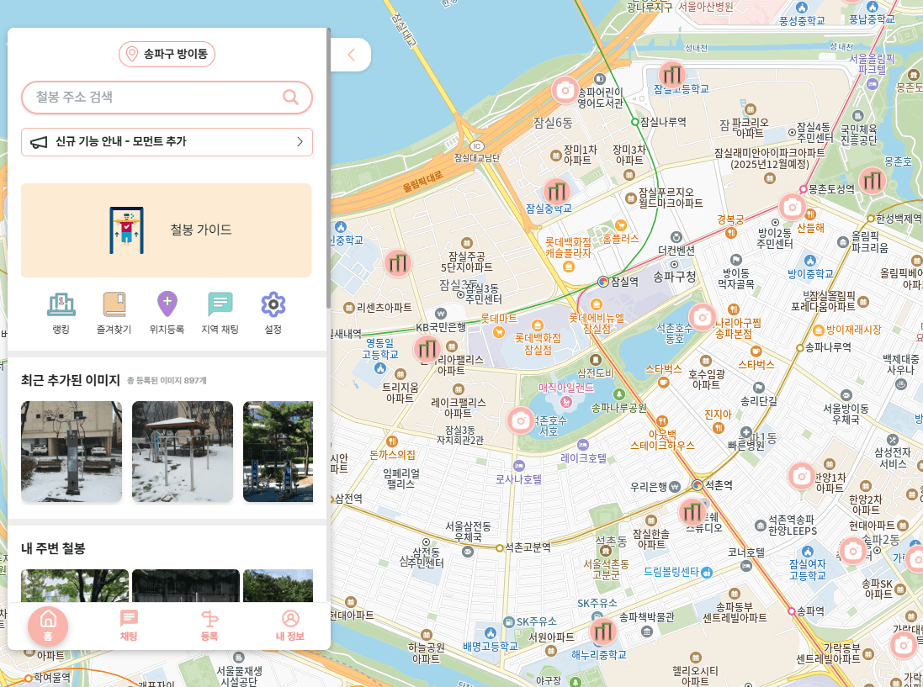
Task: Select pull-up bar marker at 잠실중학교
Action: coord(557,191)
